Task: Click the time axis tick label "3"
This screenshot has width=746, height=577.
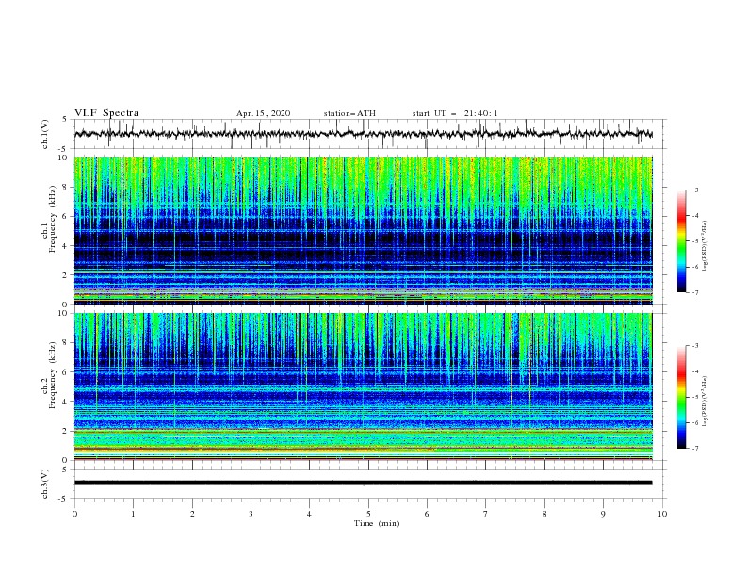Action: (251, 514)
